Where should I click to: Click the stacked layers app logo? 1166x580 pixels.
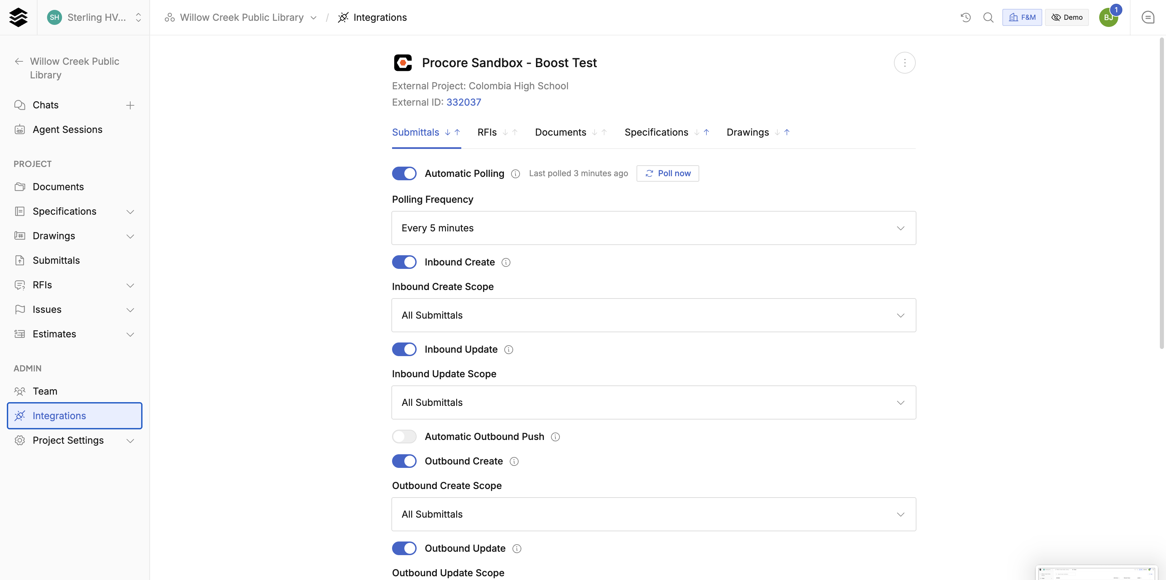[18, 17]
